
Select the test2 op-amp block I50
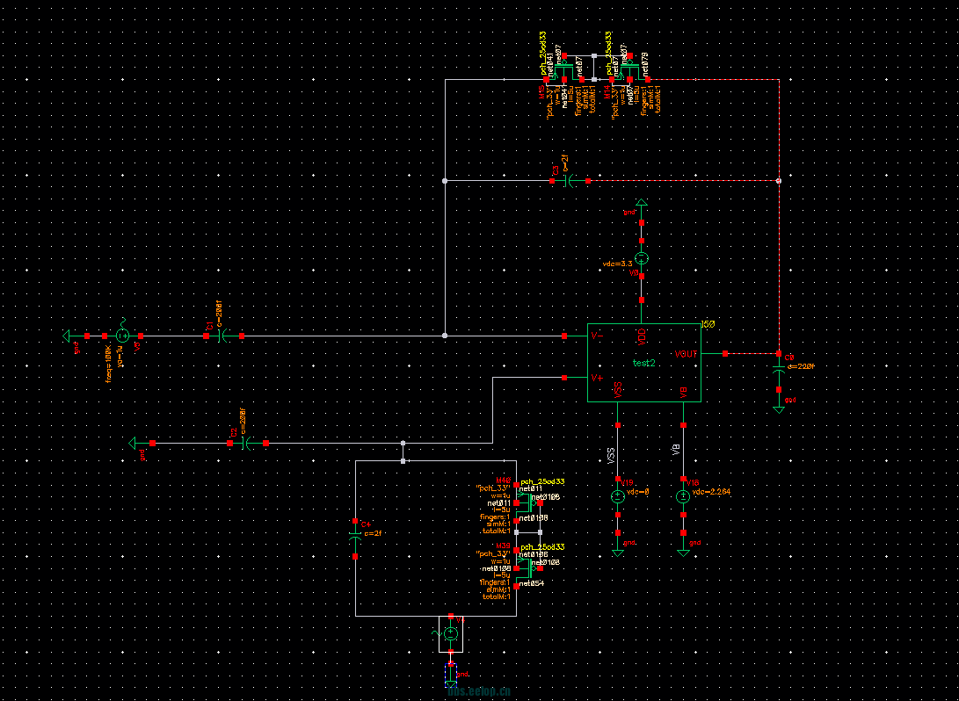pyautogui.click(x=644, y=363)
